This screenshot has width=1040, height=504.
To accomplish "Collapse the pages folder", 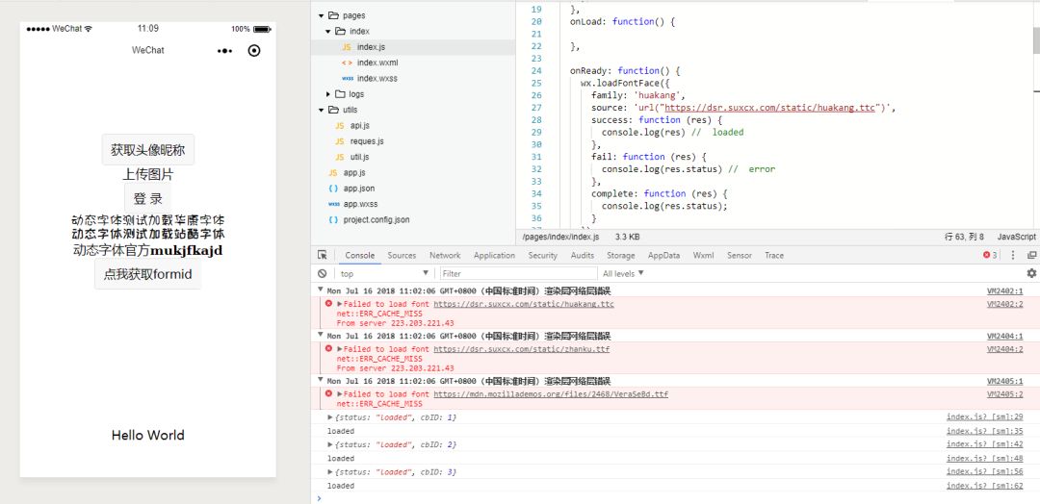I will coord(321,15).
